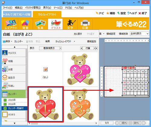Select the bear with pink heart 2

coord(80,69)
